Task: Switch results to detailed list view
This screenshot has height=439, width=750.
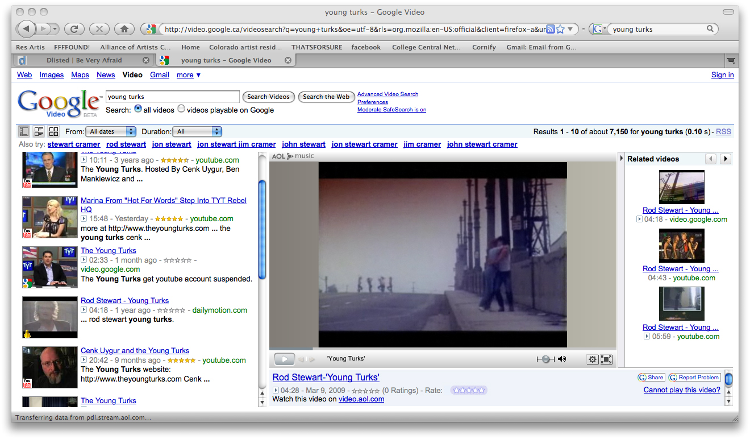Action: (x=39, y=131)
